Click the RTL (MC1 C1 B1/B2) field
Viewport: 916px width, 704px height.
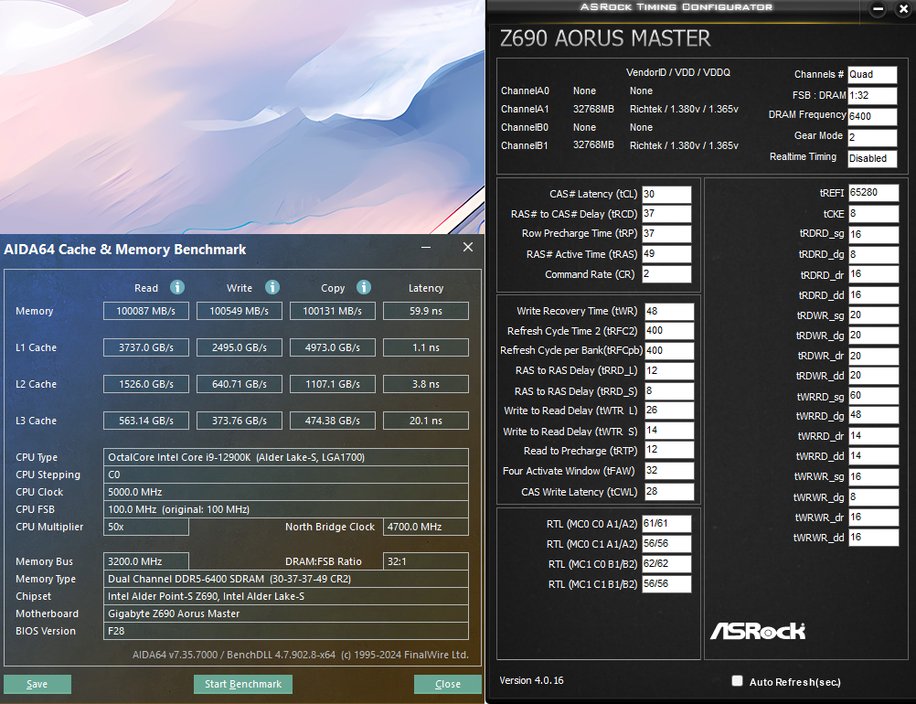point(666,584)
